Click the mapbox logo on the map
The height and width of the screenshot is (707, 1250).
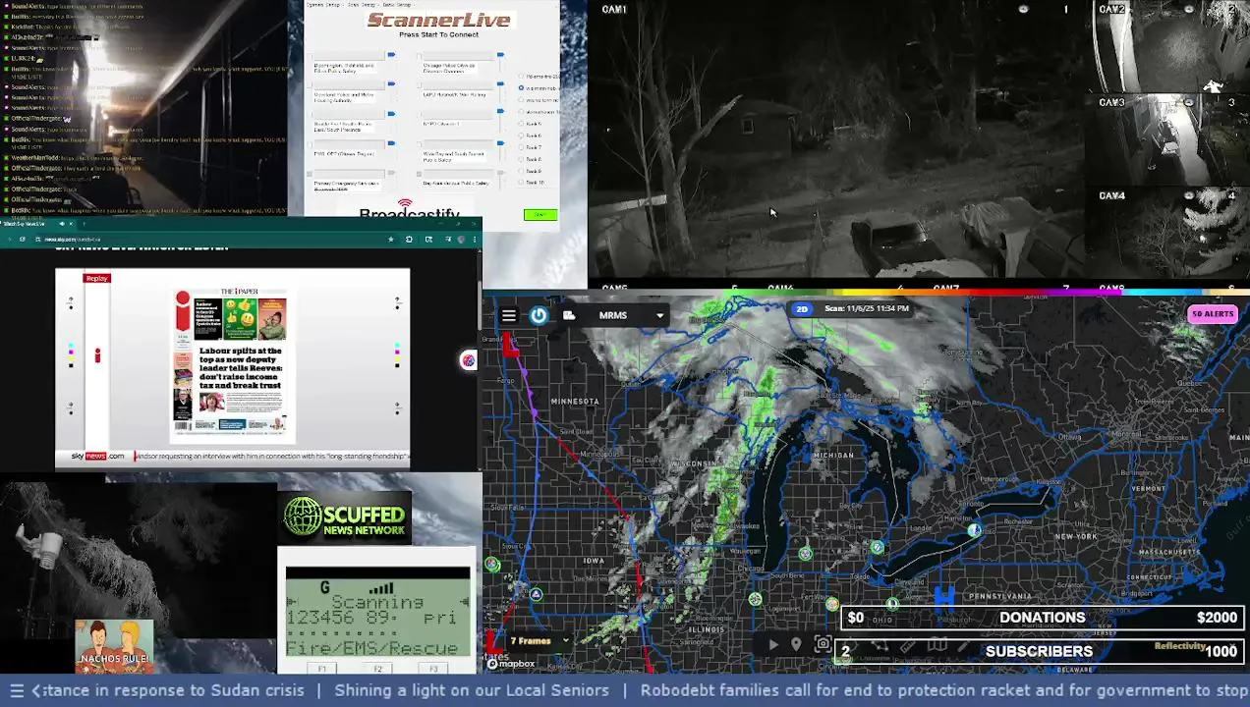[x=511, y=664]
